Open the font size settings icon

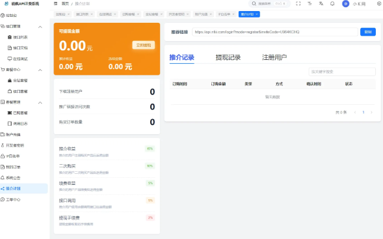310,4
